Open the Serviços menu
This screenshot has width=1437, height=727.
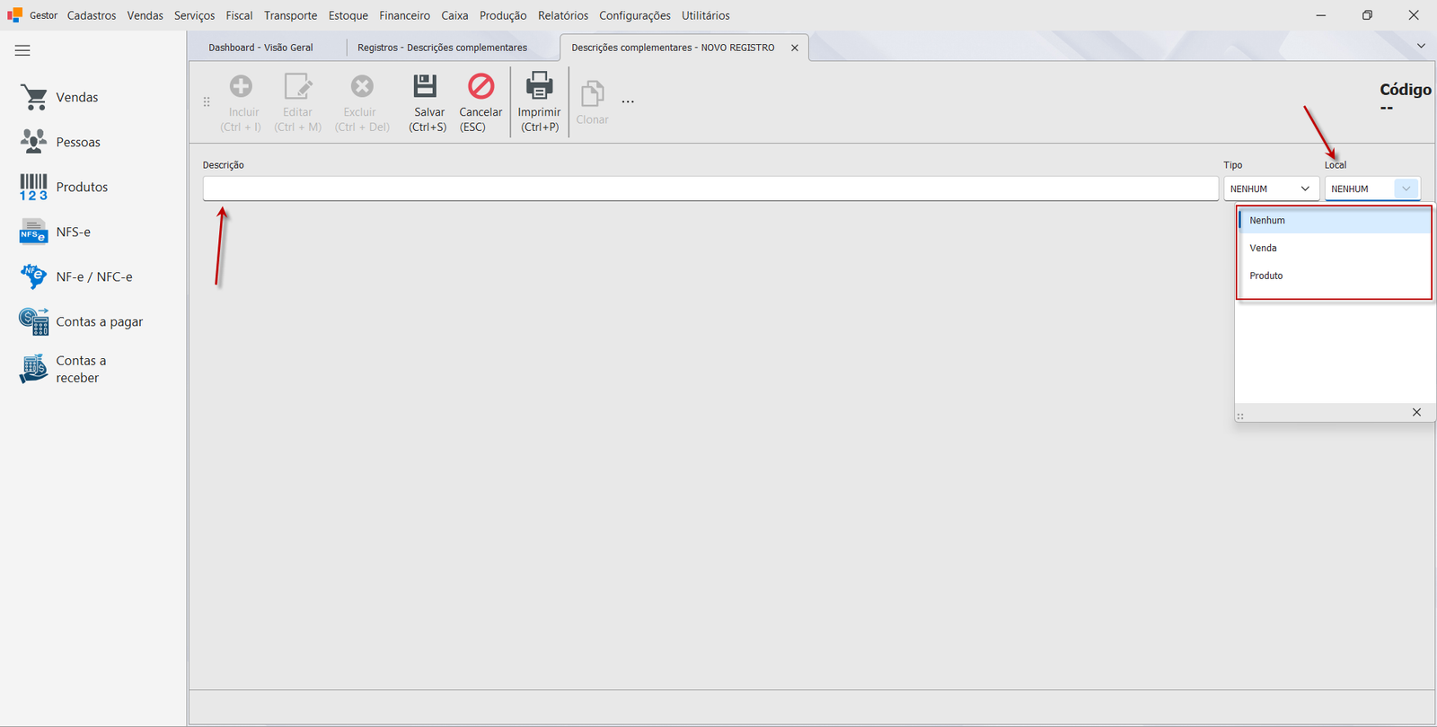pos(195,15)
